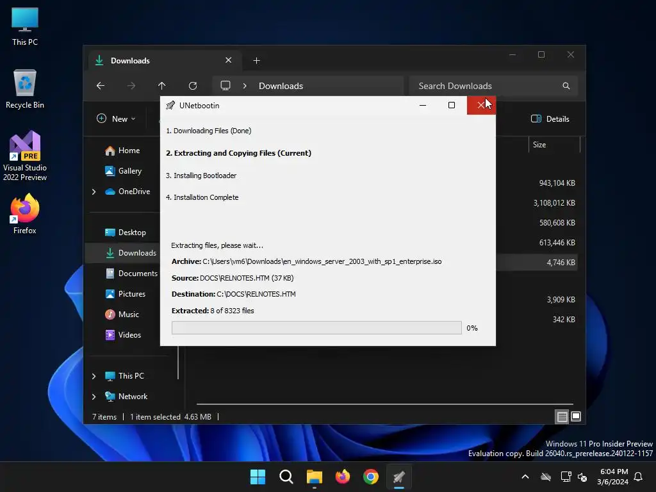
Task: Click step 2 Extracting and Copying Files
Action: (x=238, y=154)
